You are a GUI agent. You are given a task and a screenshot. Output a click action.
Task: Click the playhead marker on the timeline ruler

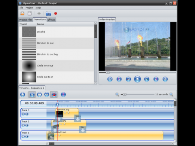[57, 104]
